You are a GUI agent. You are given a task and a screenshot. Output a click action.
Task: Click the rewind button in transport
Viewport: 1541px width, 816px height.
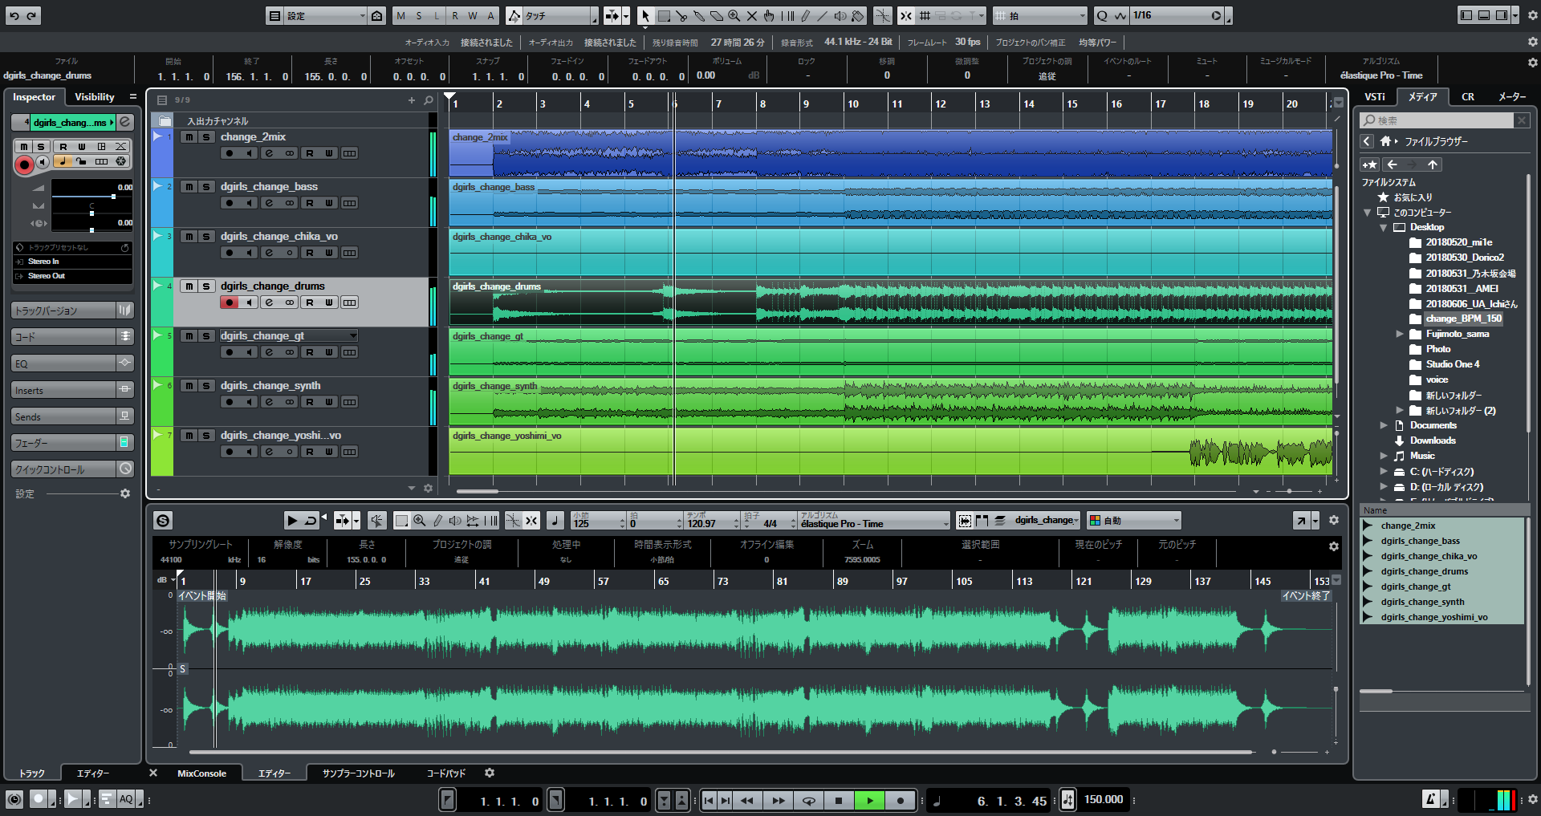point(747,800)
